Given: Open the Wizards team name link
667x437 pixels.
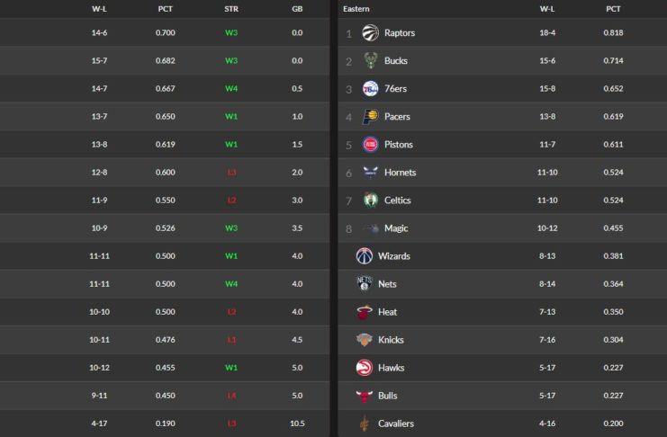Looking at the screenshot, I should coord(393,256).
